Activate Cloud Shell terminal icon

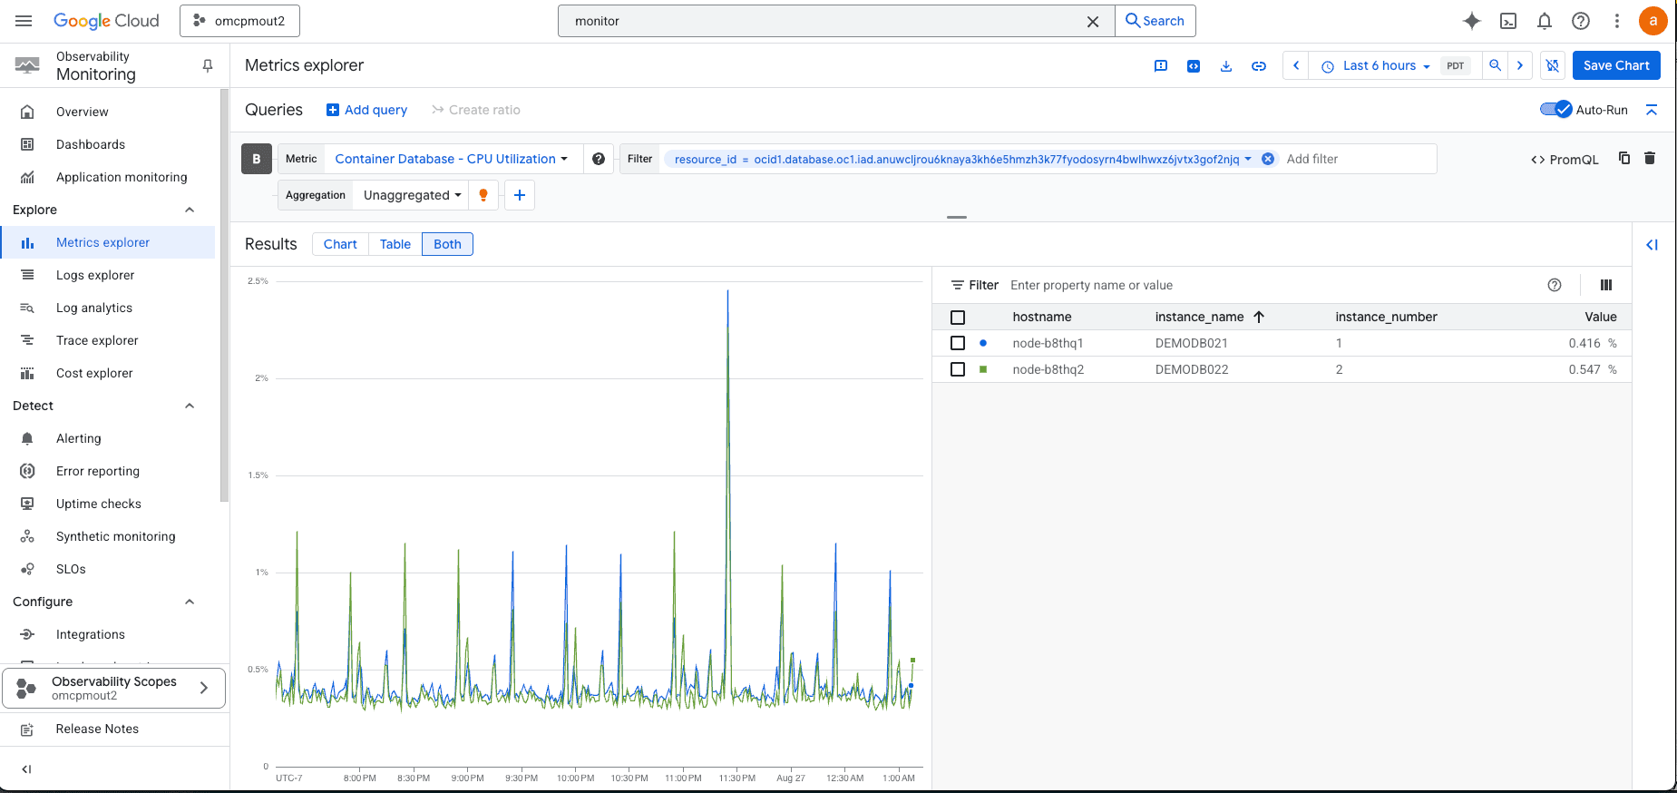point(1508,21)
